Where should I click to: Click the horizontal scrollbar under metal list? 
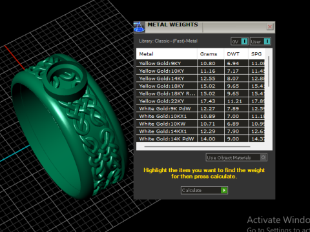pos(197,146)
